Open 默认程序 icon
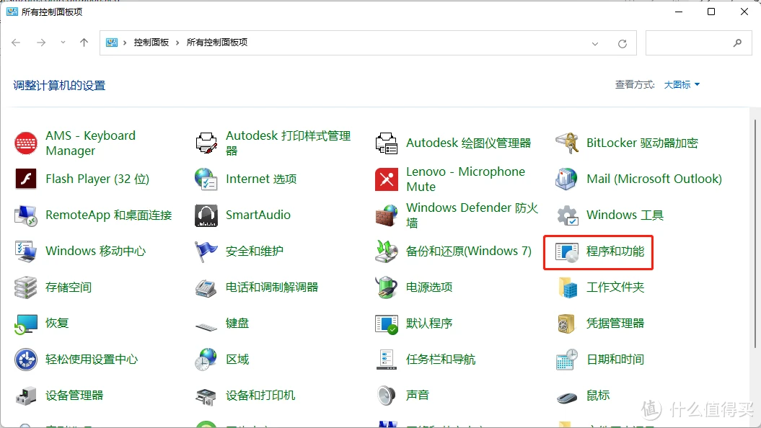Screen dimensions: 761x428 tap(387, 324)
